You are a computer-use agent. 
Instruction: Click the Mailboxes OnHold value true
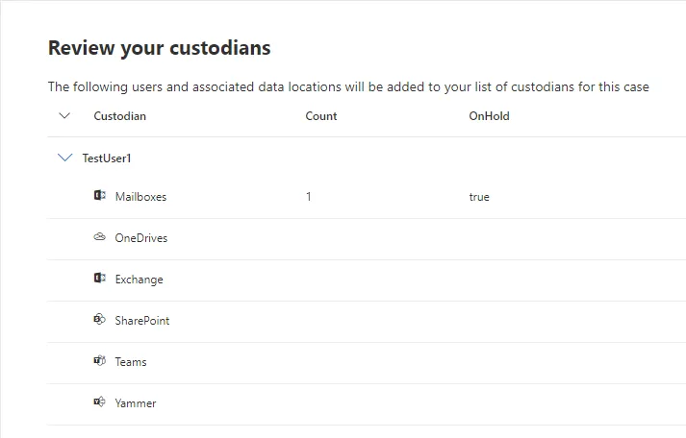coord(479,197)
